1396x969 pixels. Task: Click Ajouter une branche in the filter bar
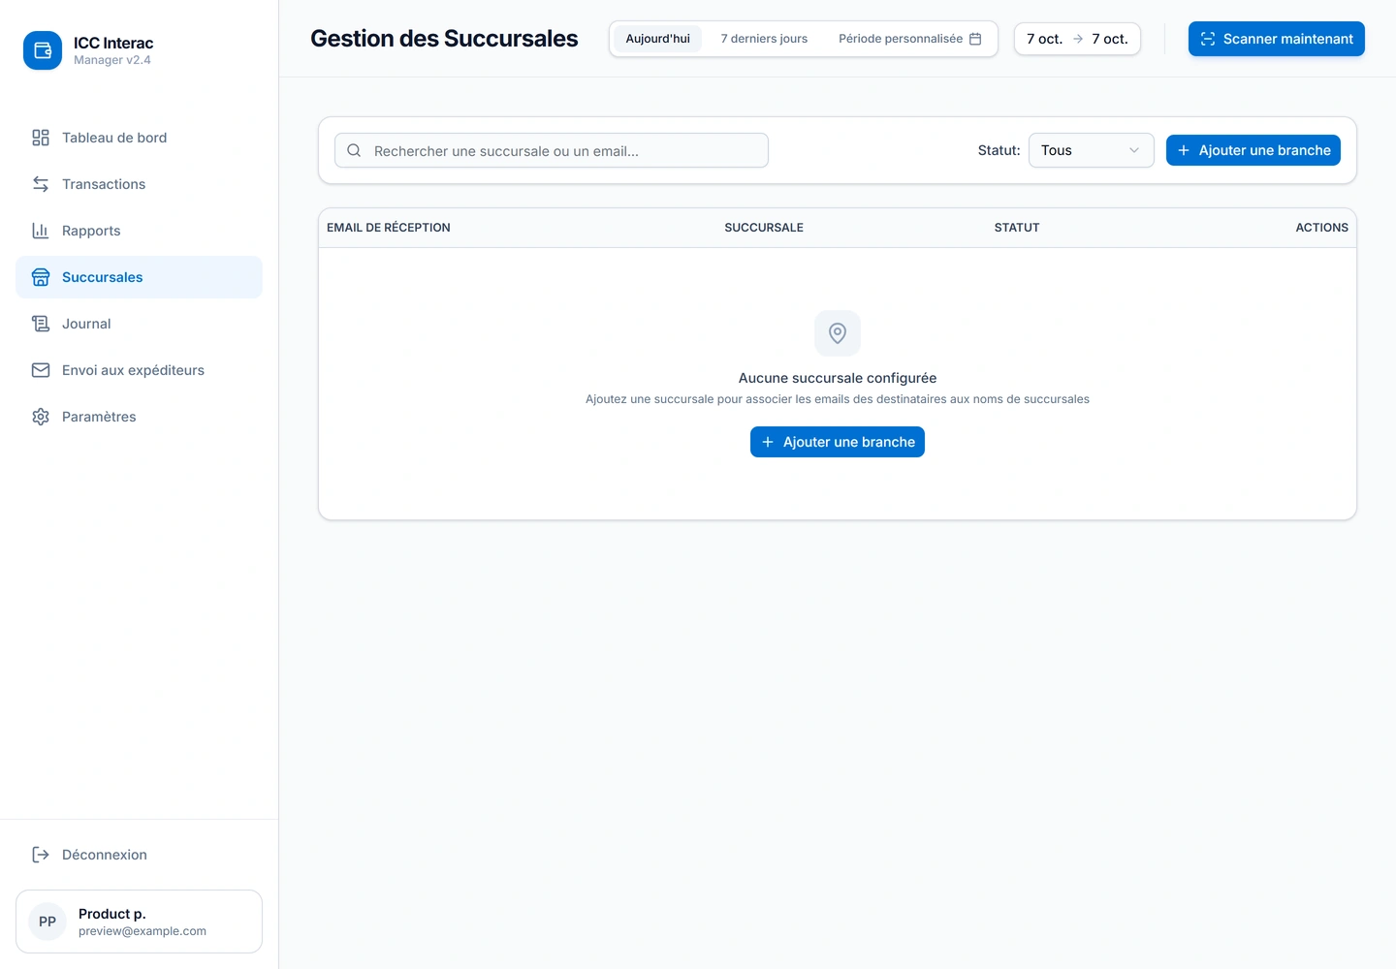click(x=1253, y=150)
